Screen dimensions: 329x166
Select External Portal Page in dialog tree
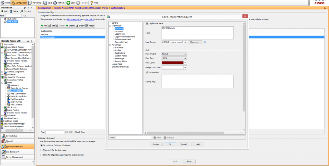120,67
